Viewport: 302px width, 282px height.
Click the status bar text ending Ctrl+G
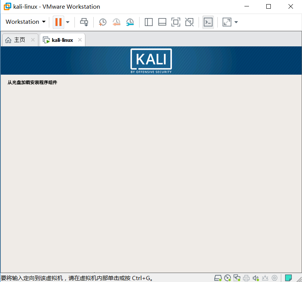click(77, 278)
